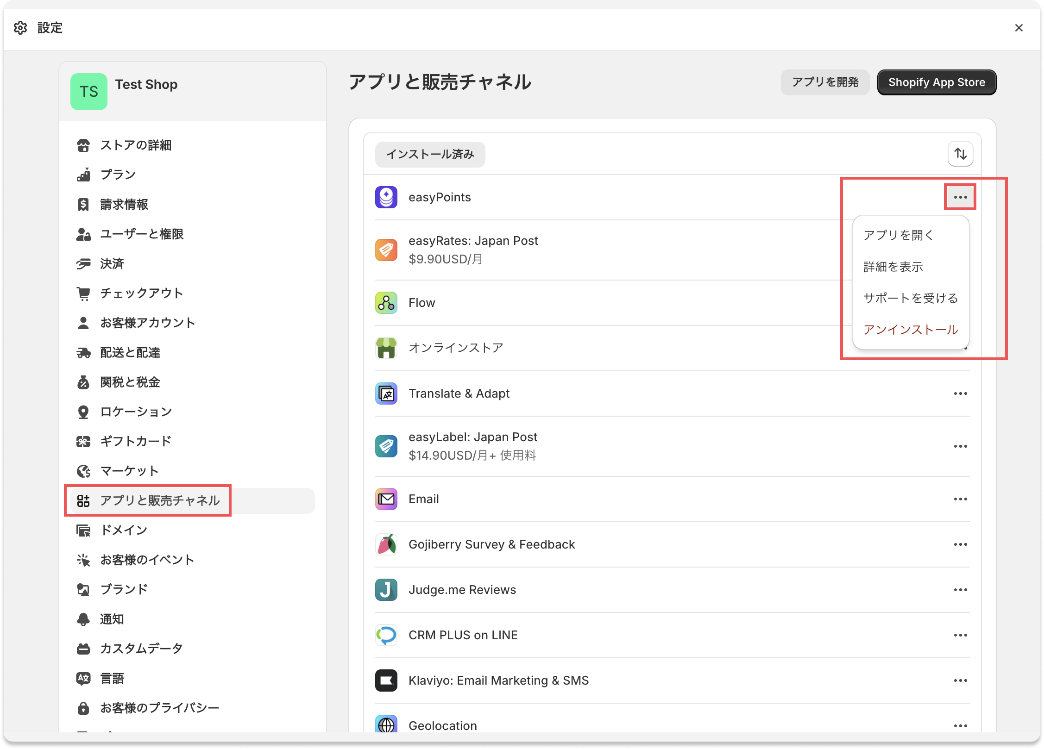Image resolution: width=1044 pixels, height=749 pixels.
Task: Click the Gojiberry Survey & Feedback icon
Action: [386, 544]
